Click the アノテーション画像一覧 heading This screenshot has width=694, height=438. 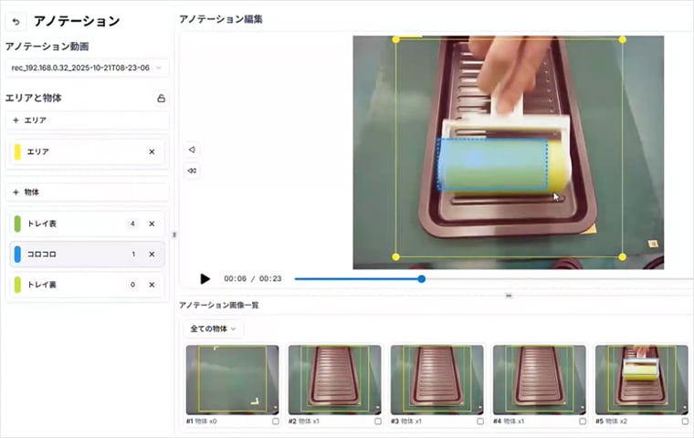[219, 306]
